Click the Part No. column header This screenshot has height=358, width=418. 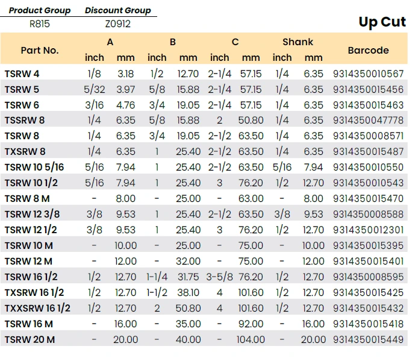40,50
